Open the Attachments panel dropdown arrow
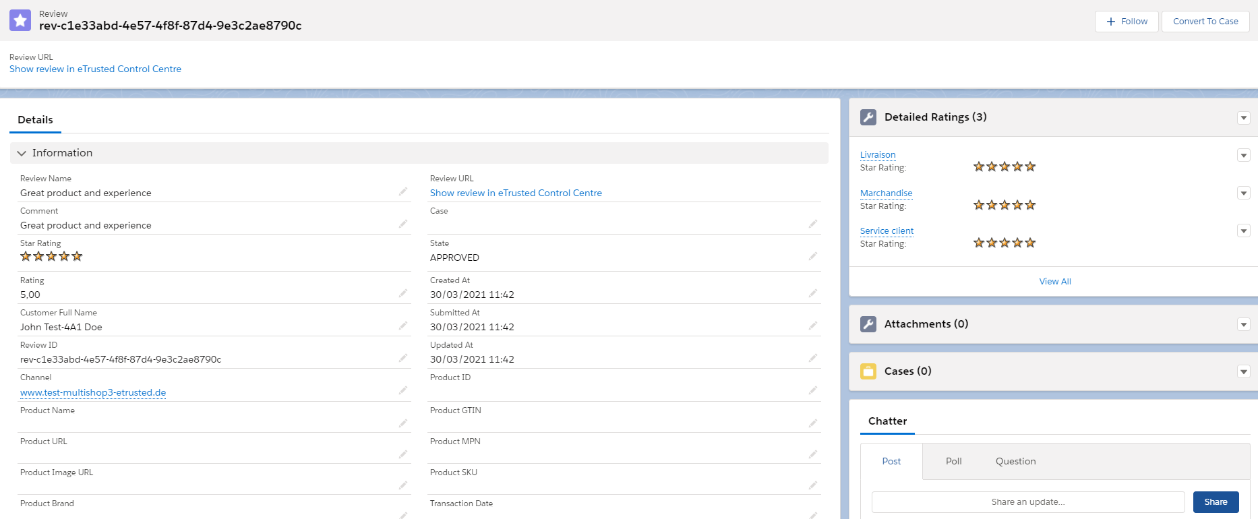 [x=1243, y=325]
